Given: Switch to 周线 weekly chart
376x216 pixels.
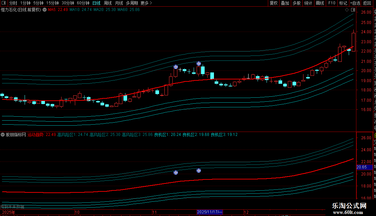Looking at the screenshot, I should coord(108,3).
